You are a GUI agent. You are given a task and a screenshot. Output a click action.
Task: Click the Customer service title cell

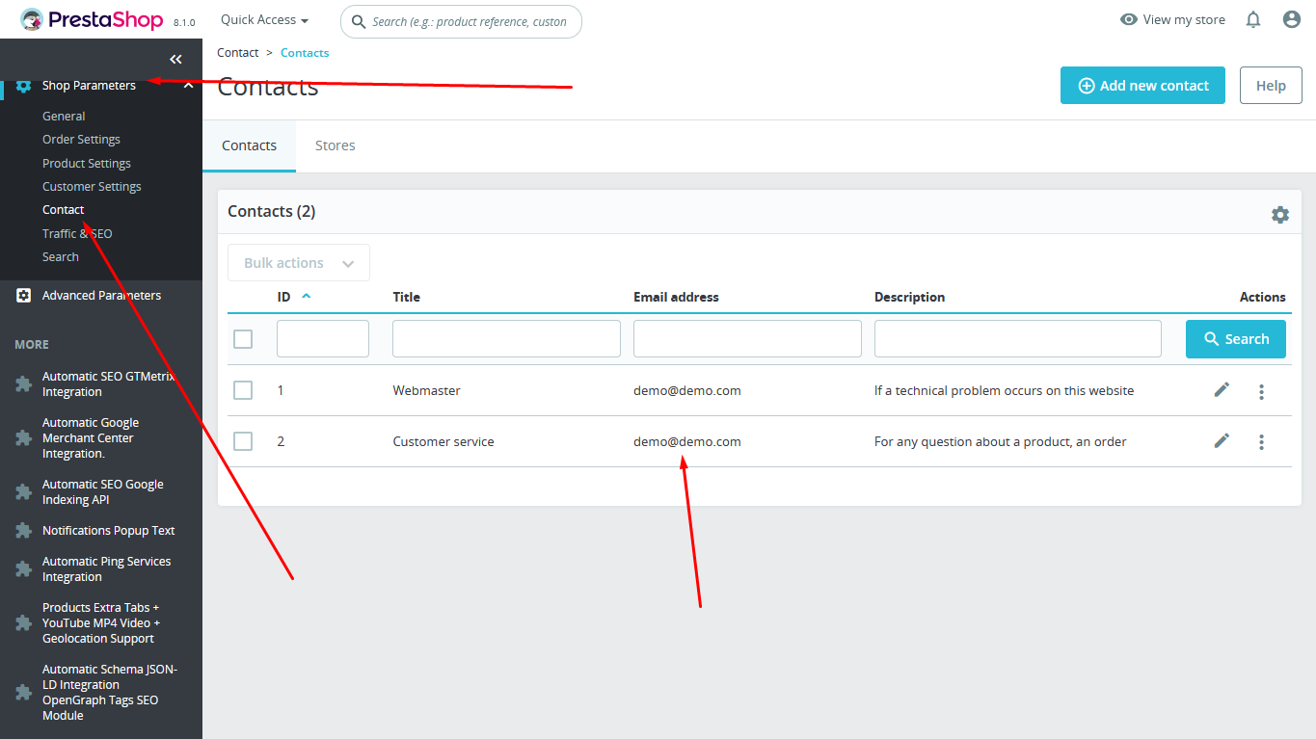pos(443,441)
